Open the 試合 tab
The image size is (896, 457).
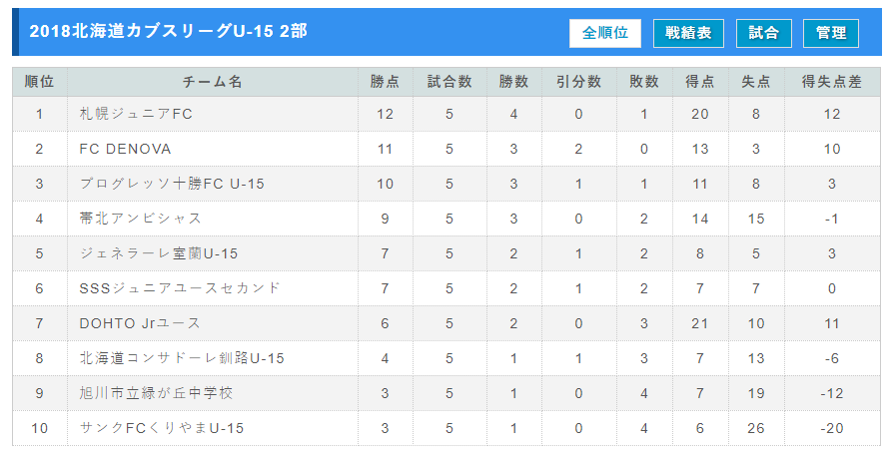(764, 33)
